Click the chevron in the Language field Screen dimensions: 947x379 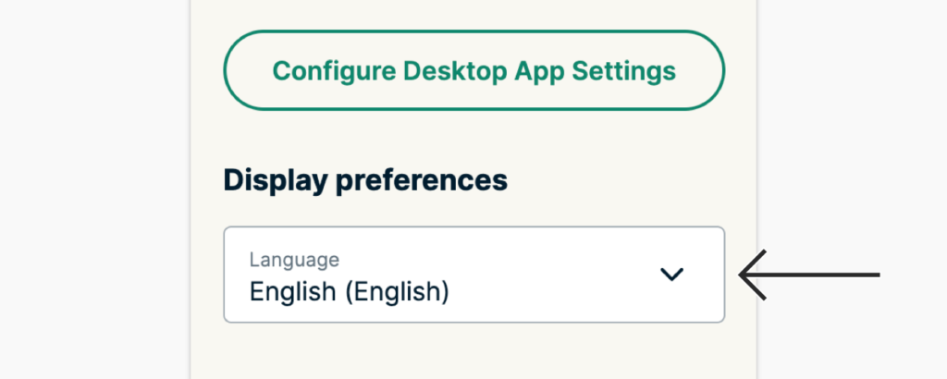point(671,275)
